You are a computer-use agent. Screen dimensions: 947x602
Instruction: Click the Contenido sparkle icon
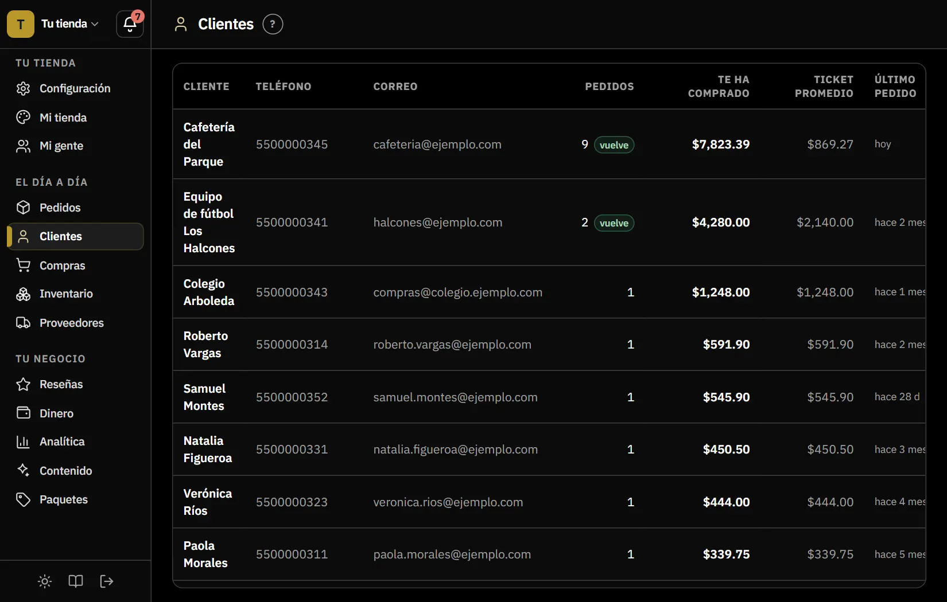pyautogui.click(x=24, y=471)
